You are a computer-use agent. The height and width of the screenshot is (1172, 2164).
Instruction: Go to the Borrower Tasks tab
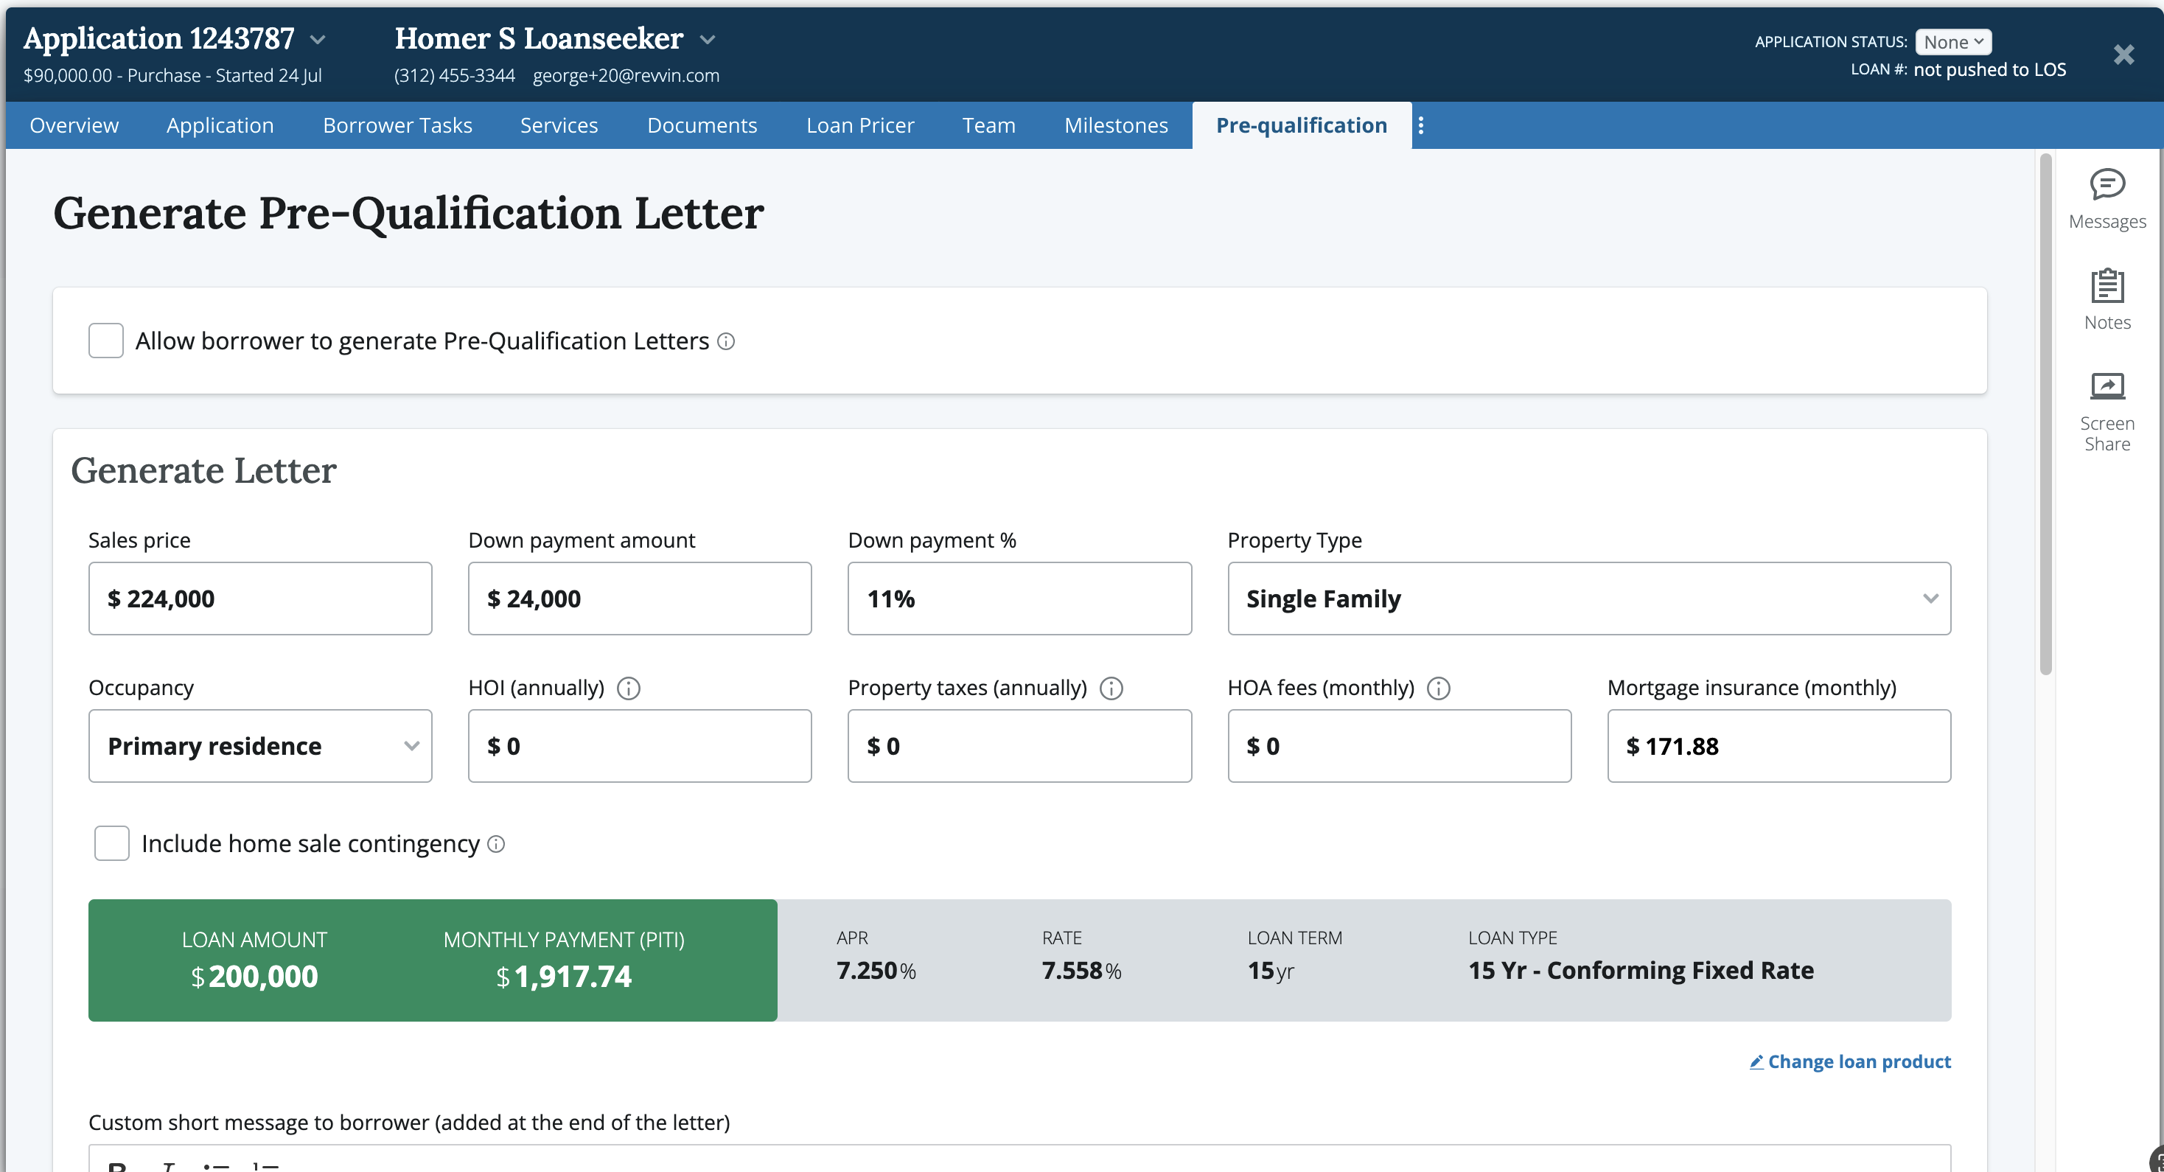tap(397, 125)
